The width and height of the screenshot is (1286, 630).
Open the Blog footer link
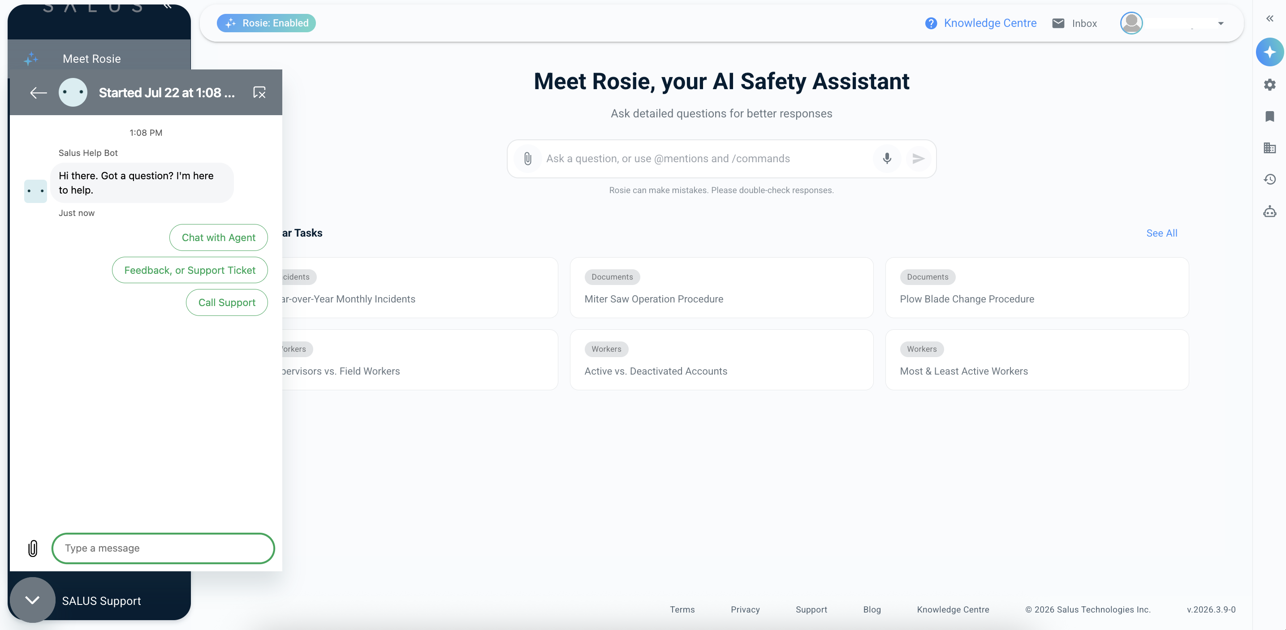pos(872,609)
